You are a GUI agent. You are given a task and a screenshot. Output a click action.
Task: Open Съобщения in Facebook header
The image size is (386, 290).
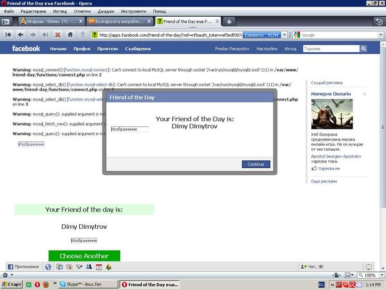(138, 48)
